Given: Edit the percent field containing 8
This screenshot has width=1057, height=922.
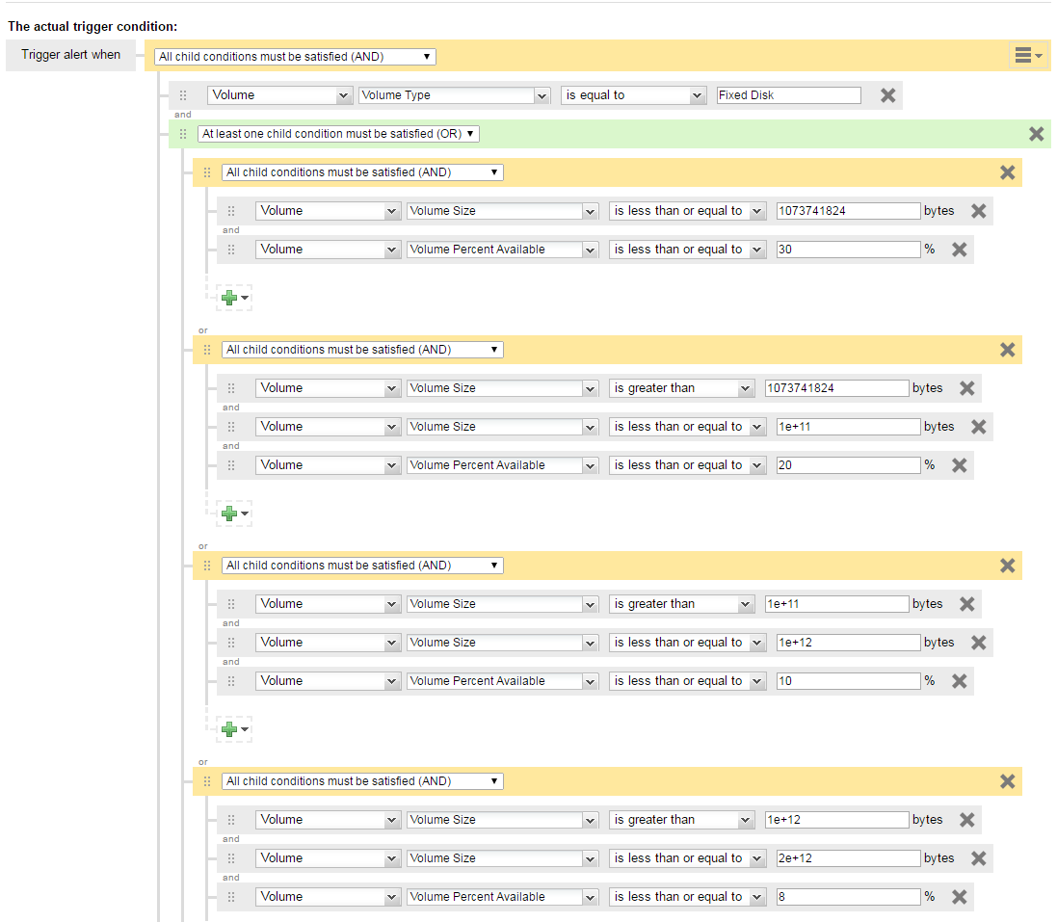Looking at the screenshot, I should click(x=848, y=896).
